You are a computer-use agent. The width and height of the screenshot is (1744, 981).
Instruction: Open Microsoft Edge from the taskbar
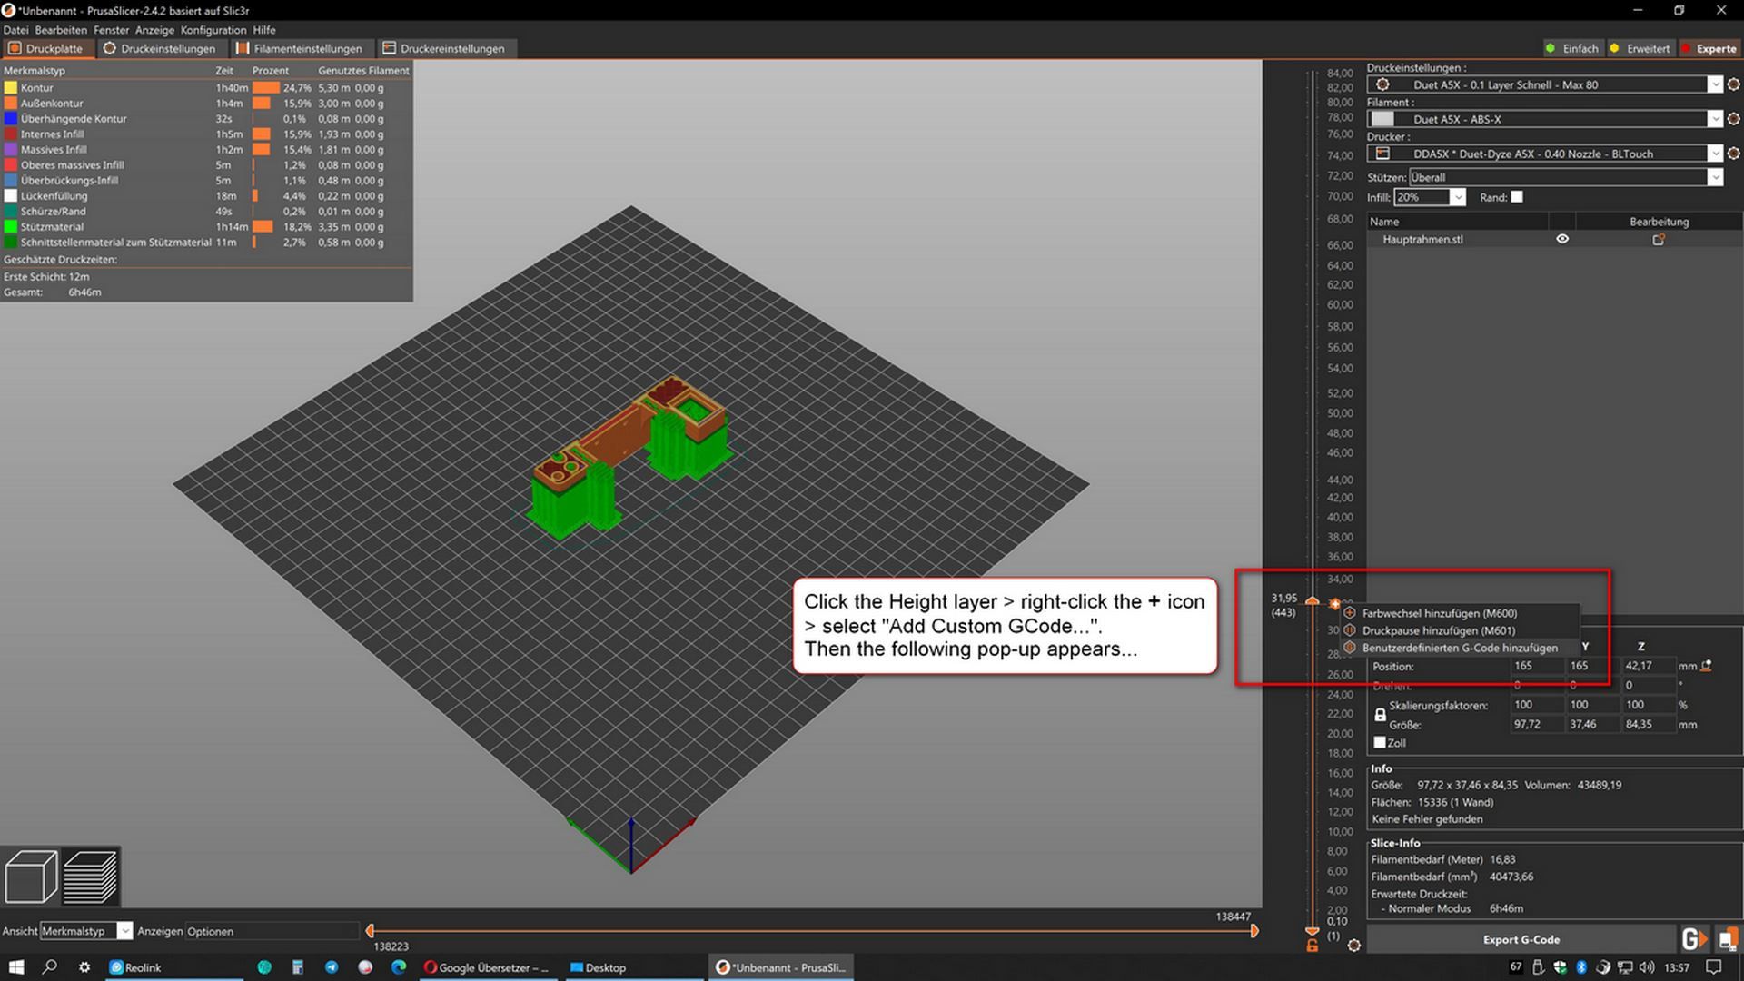click(x=399, y=967)
